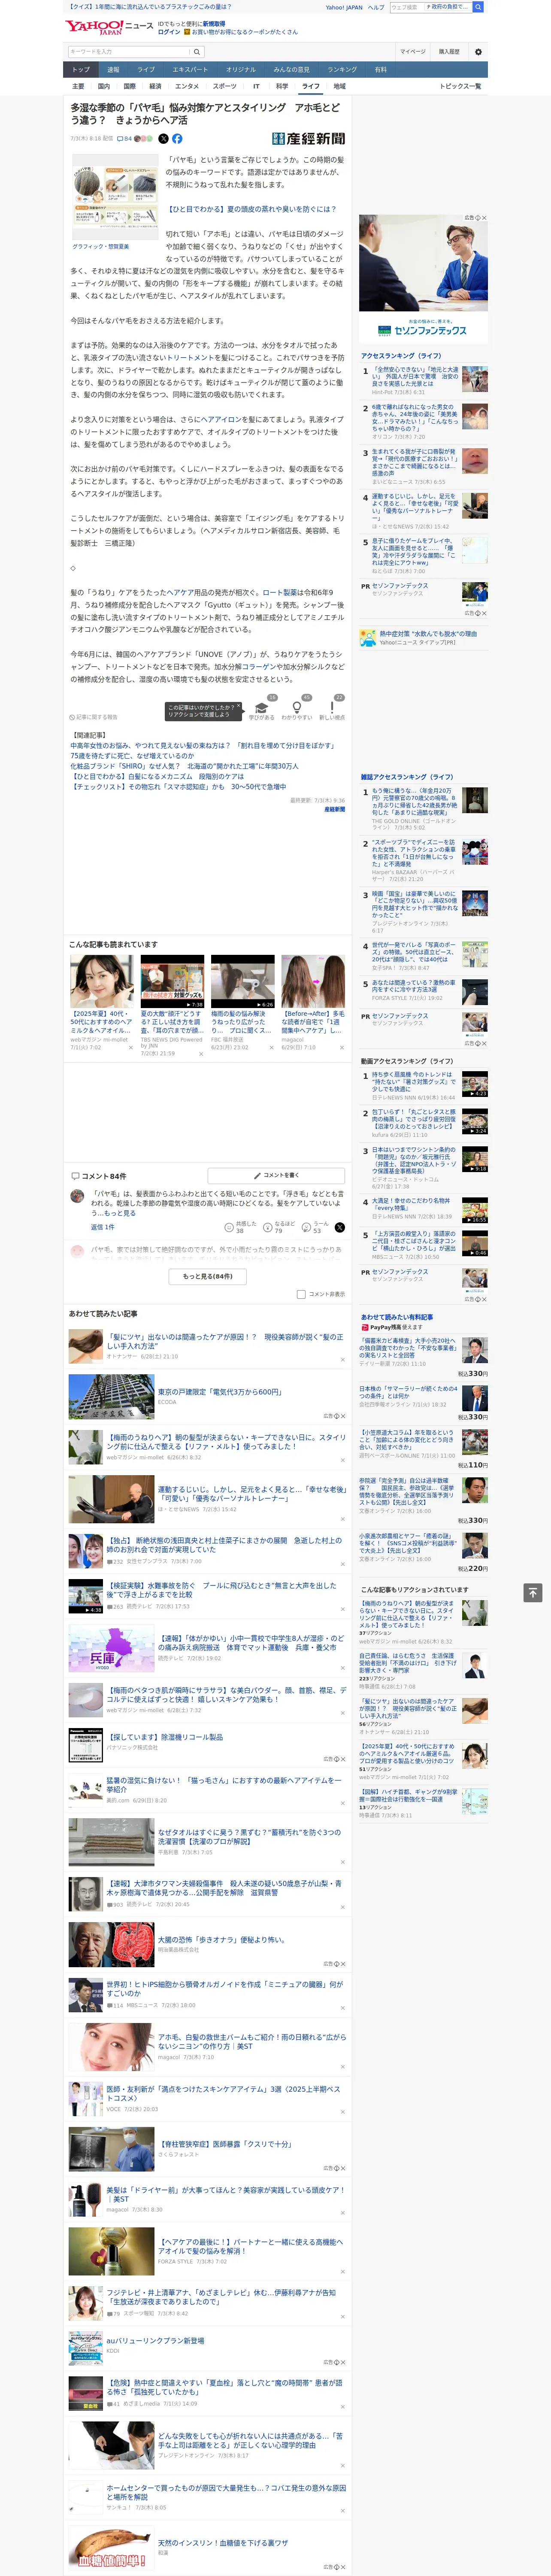
Task: Open the 2025夏 40代・50代 recommended article thumbnail
Action: point(102,981)
